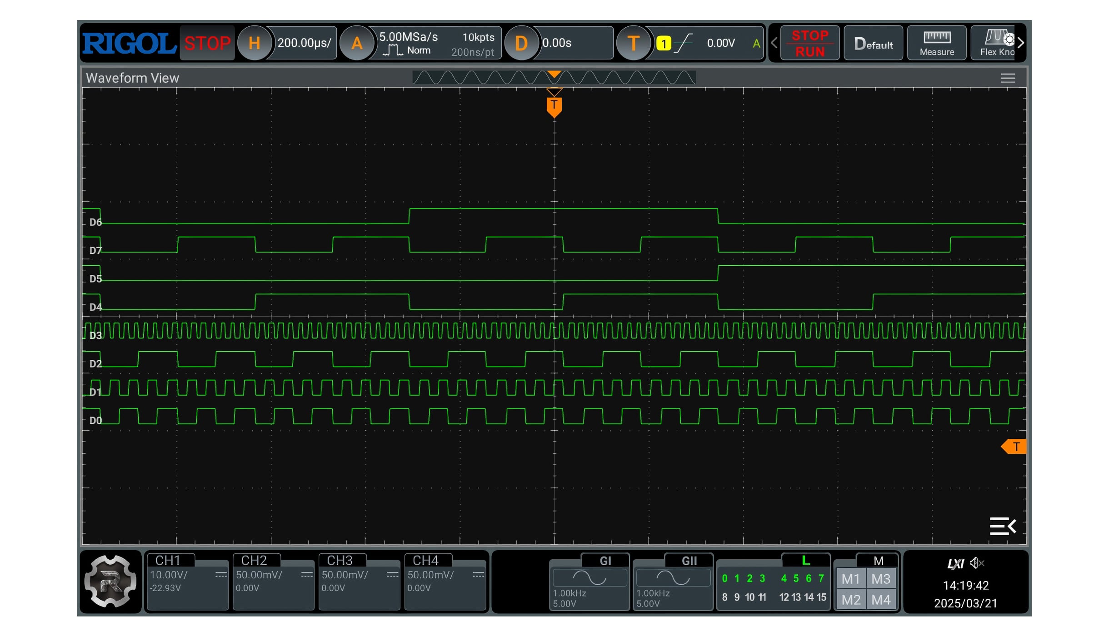Image resolution: width=1109 pixels, height=636 pixels.
Task: Click the right arrow of quick toolbar
Action: point(1020,43)
